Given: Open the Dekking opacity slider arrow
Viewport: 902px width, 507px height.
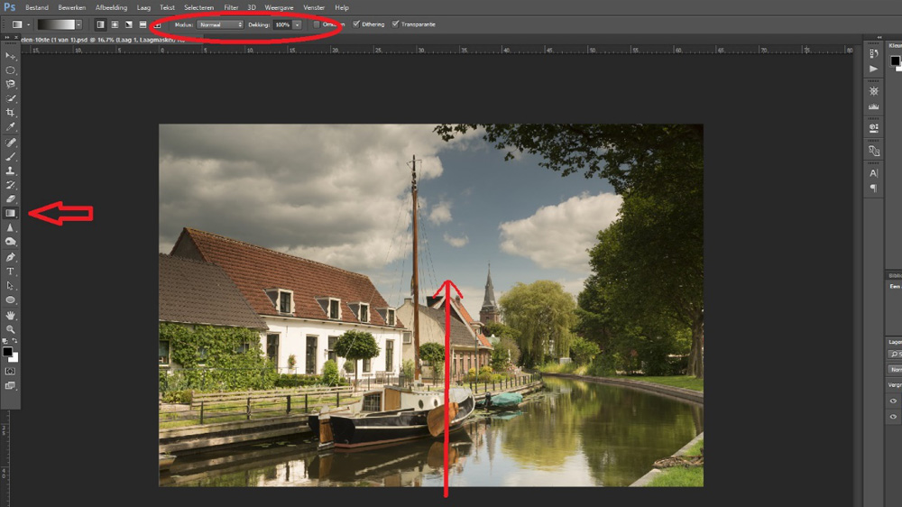Looking at the screenshot, I should pos(297,24).
